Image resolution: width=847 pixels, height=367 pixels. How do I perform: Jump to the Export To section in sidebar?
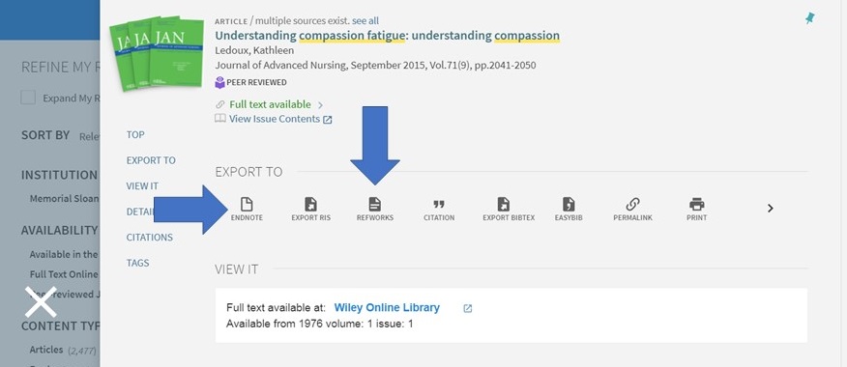[x=151, y=160]
